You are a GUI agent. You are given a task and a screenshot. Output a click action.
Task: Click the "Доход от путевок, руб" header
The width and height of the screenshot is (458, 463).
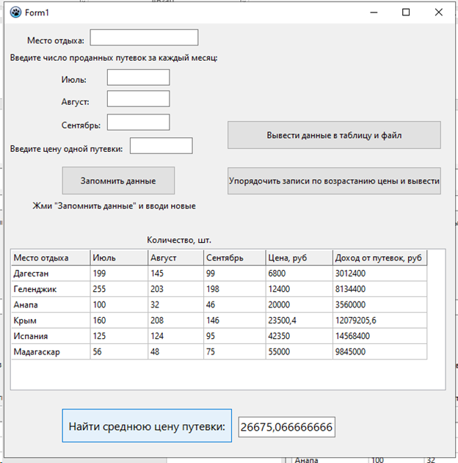379,258
